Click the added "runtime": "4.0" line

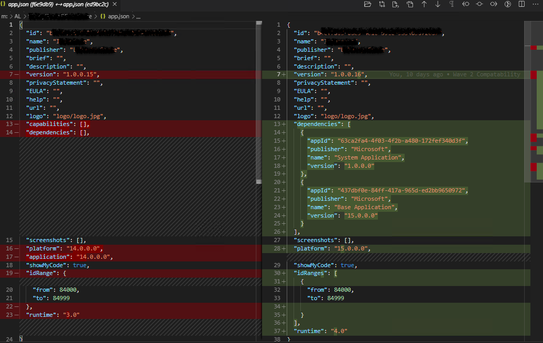coord(320,331)
